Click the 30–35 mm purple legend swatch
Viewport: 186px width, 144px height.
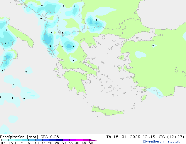66,140
